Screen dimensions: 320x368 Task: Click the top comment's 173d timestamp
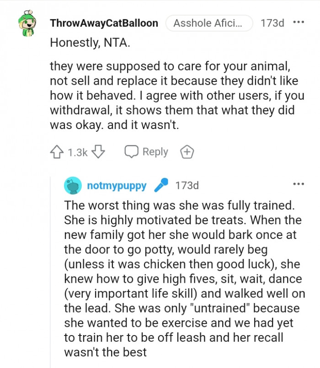[x=272, y=23]
